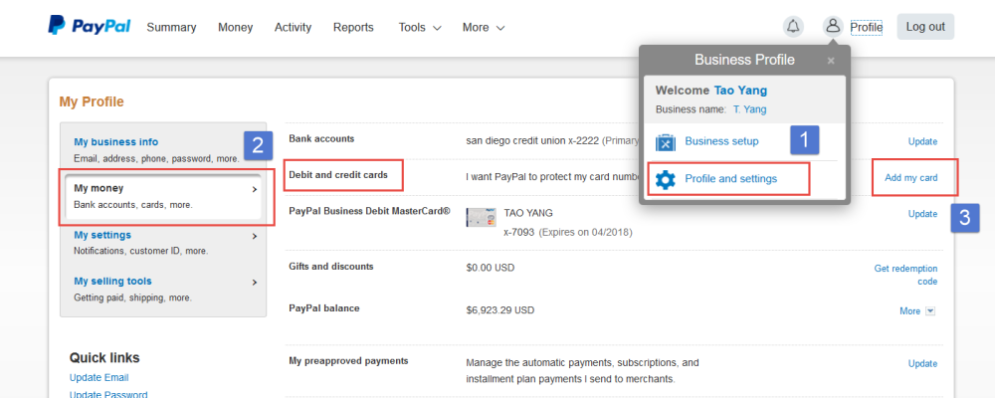Click the Business setup briefcase icon
The image size is (995, 398).
click(x=665, y=141)
